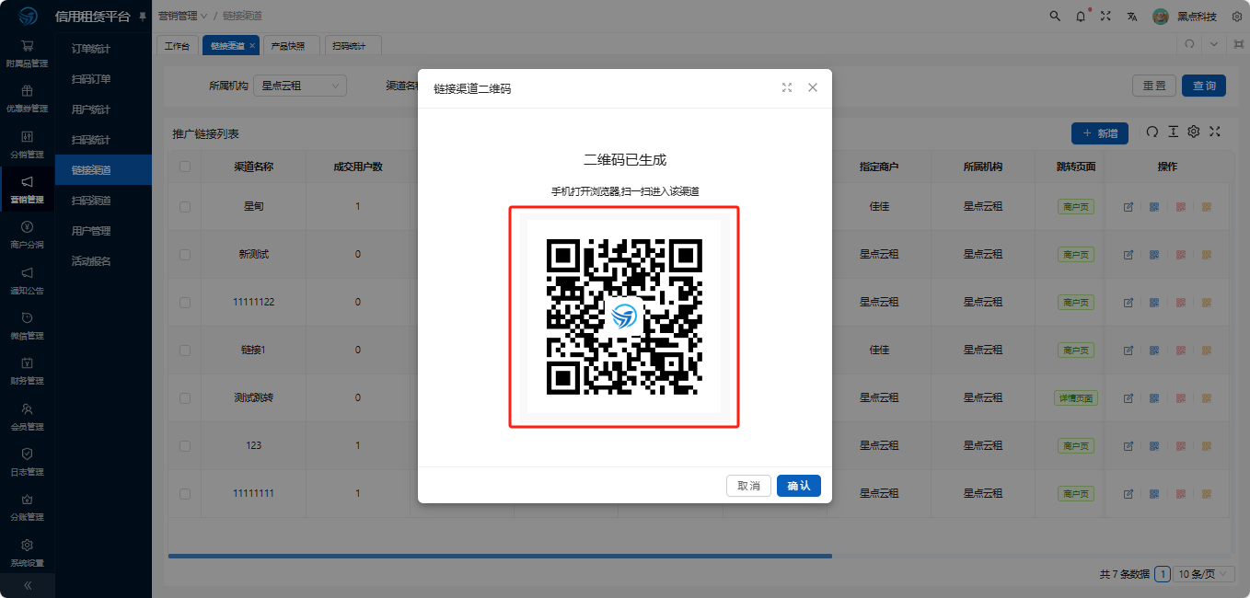Open 分销管理 in the left sidebar

point(27,144)
